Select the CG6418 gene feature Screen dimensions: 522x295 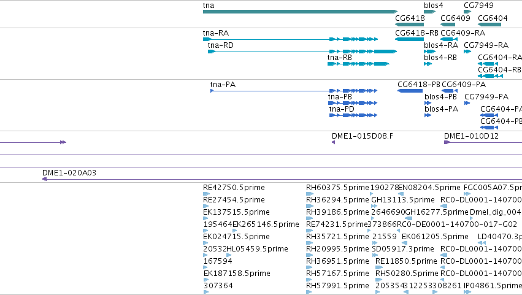point(410,25)
